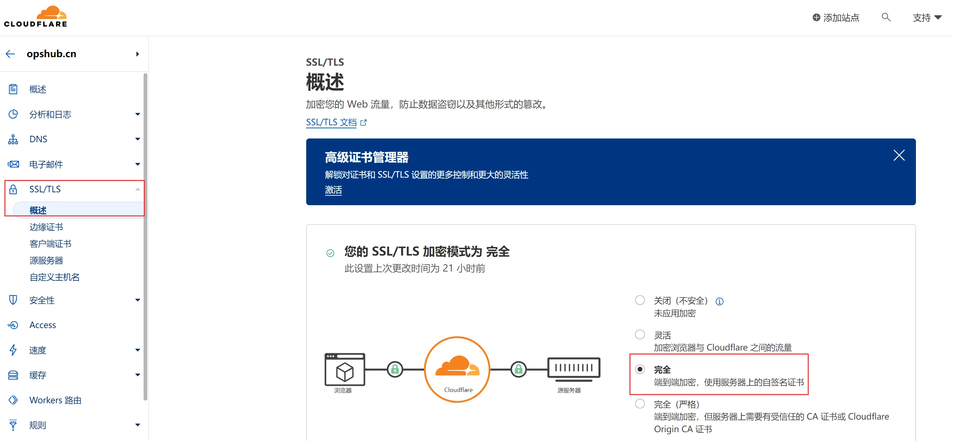
Task: Expand the 电子邮件 menu arrow
Action: pos(137,164)
